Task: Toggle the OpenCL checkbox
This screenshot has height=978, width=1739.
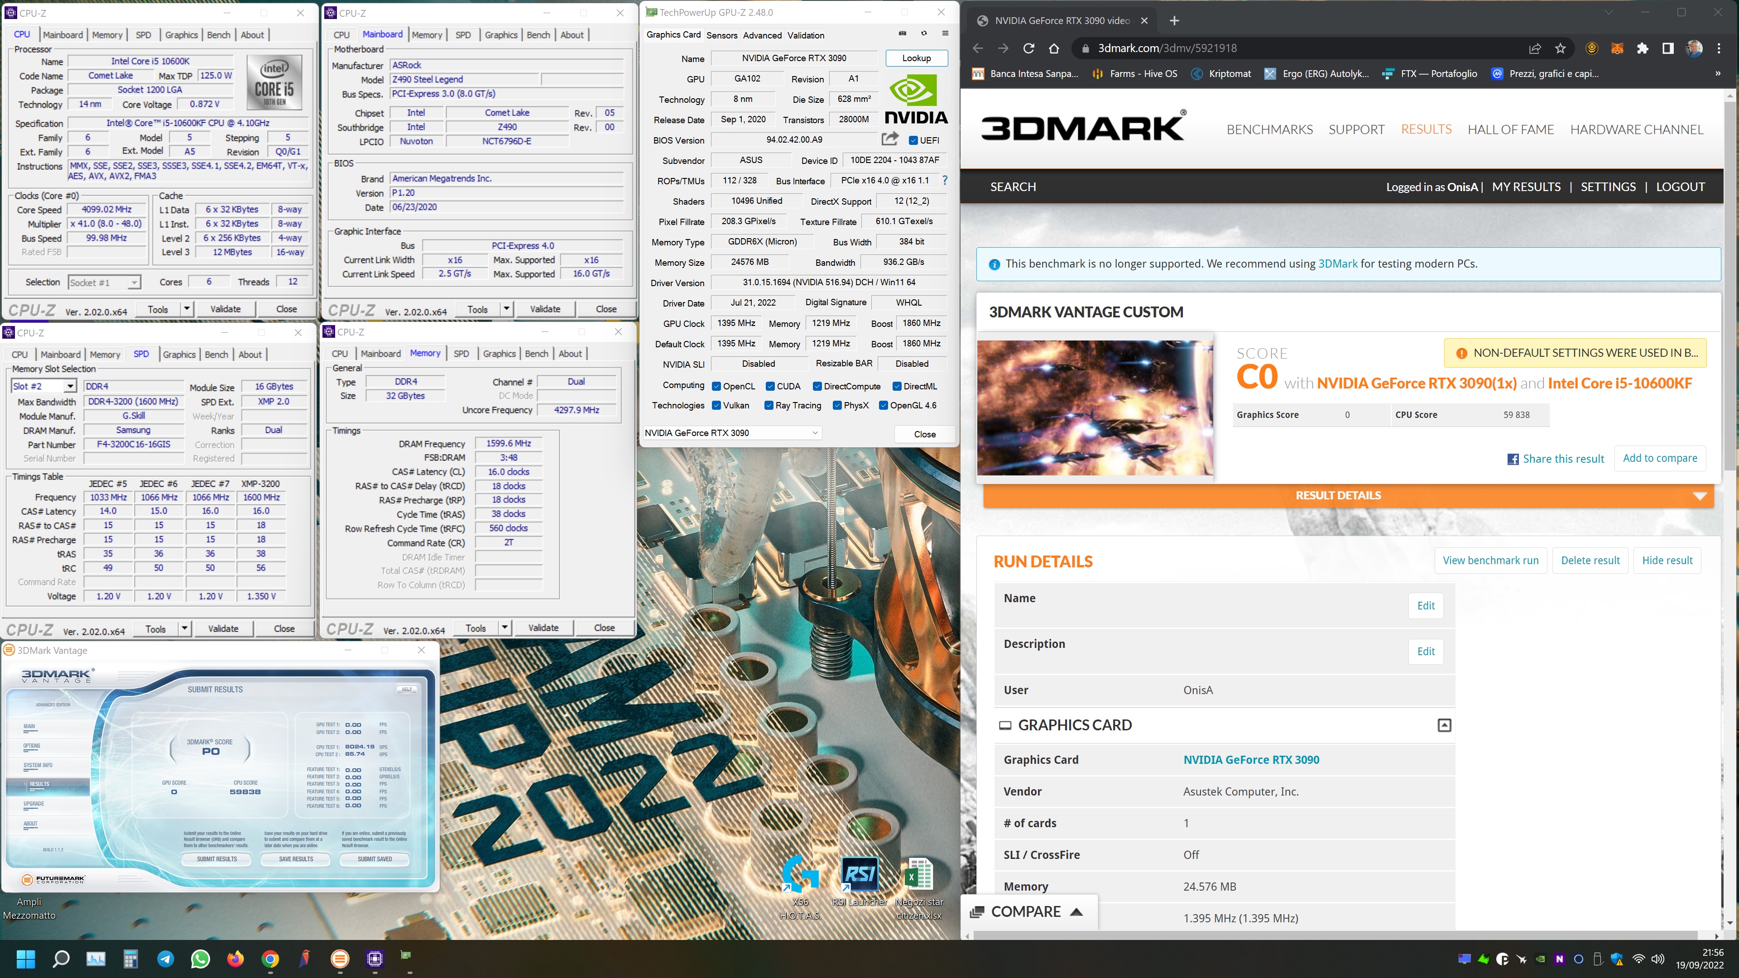Action: (717, 386)
